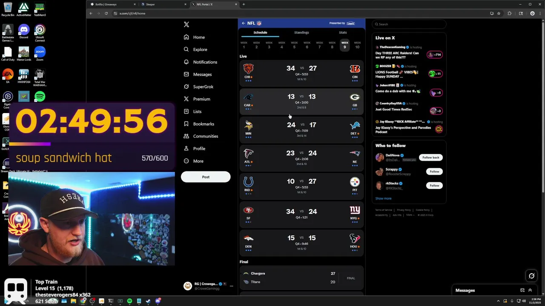
Task: Switch to the Standings tab
Action: 301,33
